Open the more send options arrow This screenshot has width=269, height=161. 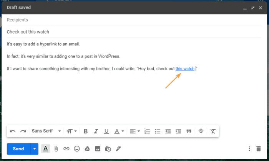click(x=35, y=149)
